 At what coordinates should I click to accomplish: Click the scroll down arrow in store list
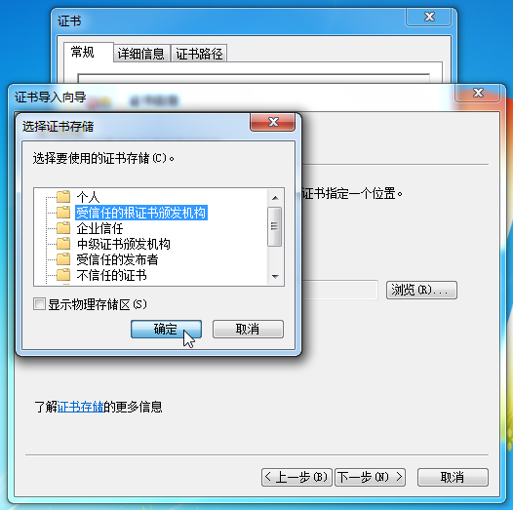(275, 277)
